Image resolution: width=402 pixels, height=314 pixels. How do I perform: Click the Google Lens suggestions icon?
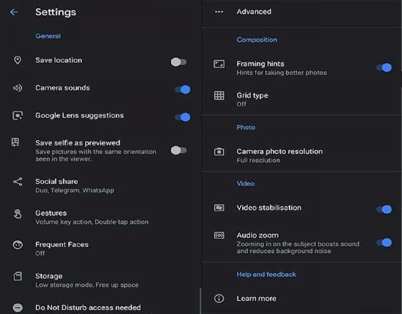coord(17,115)
